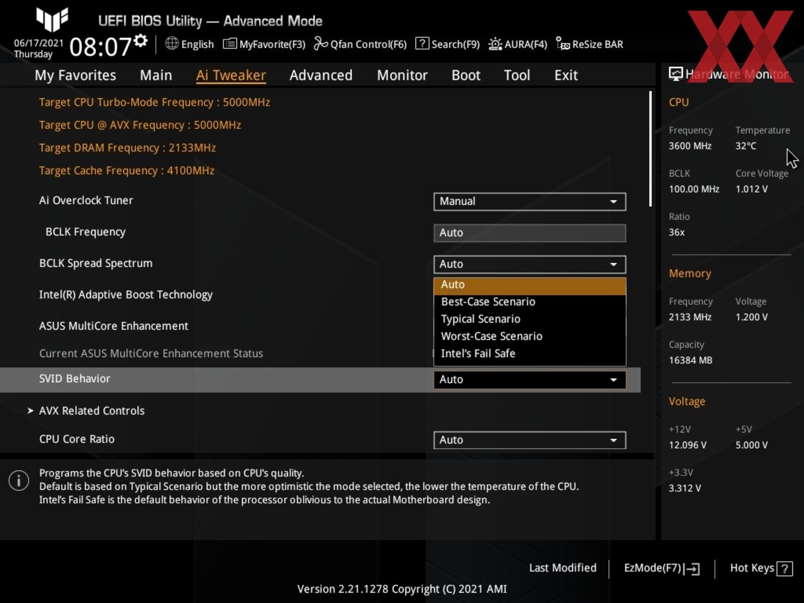Viewport: 804px width, 603px height.
Task: Switch to the Main tab
Action: [x=156, y=75]
